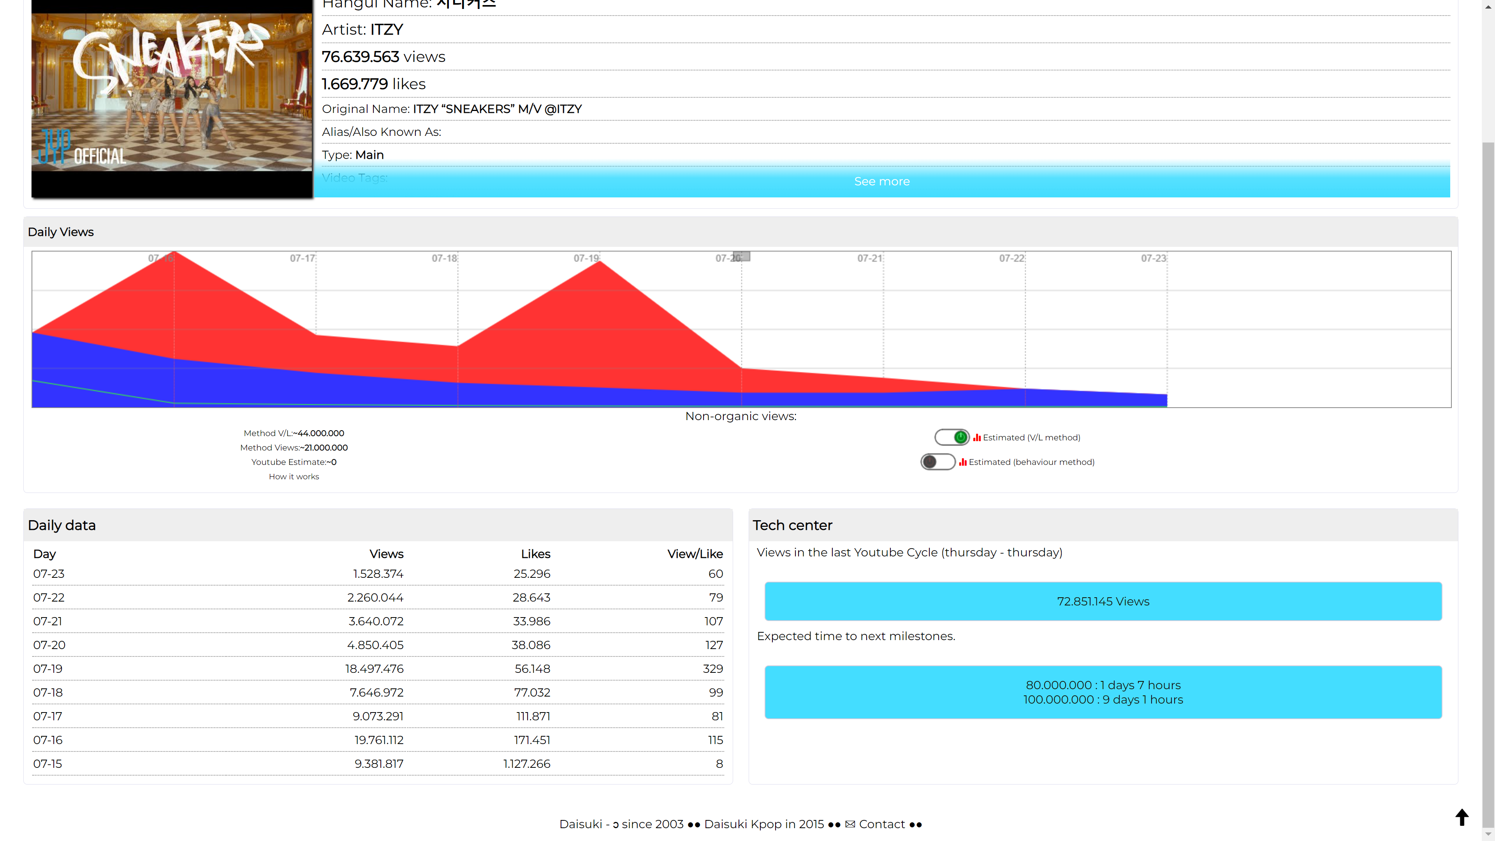Disable the Estimated (V/L method) toggle
1495x841 pixels.
click(x=952, y=437)
